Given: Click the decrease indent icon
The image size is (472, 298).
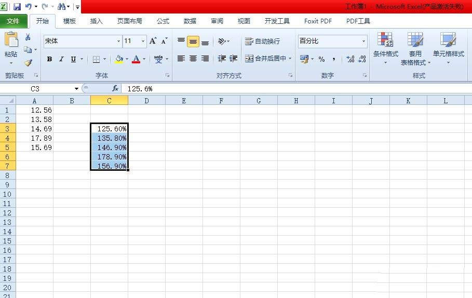Looking at the screenshot, I should 222,58.
